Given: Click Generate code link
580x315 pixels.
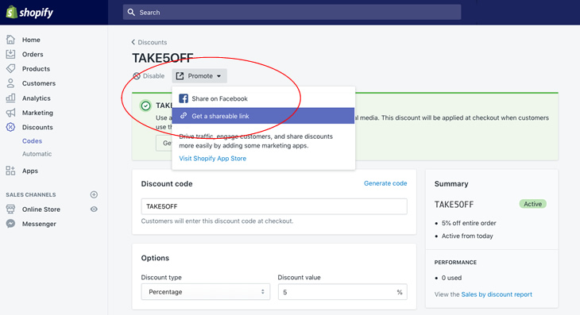Looking at the screenshot, I should click(385, 183).
